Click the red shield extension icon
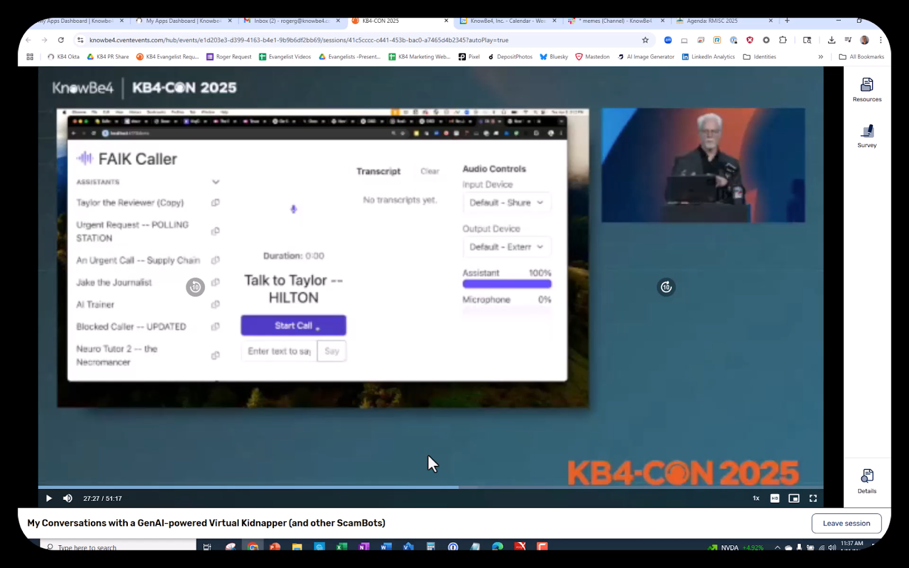The width and height of the screenshot is (909, 568). pos(750,40)
